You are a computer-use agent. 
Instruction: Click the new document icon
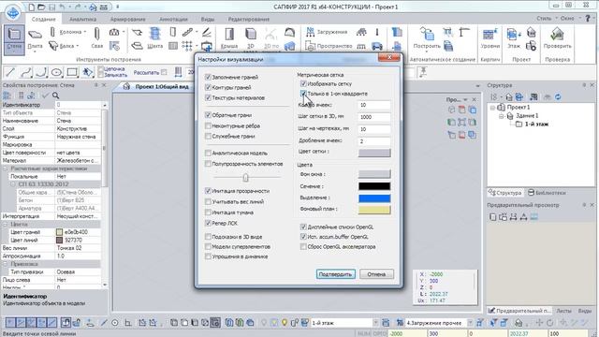coord(32,7)
